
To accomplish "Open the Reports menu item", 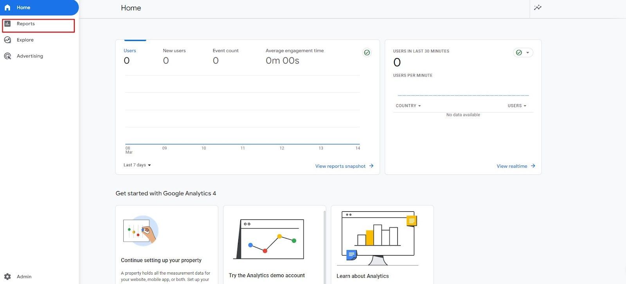I will click(38, 24).
